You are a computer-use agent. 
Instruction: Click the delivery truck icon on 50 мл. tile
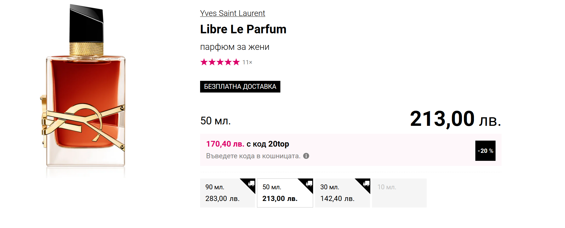(x=309, y=184)
